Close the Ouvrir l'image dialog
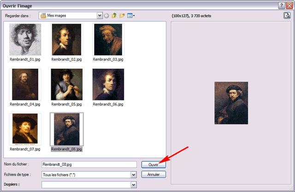295x192 pixels. [289, 6]
